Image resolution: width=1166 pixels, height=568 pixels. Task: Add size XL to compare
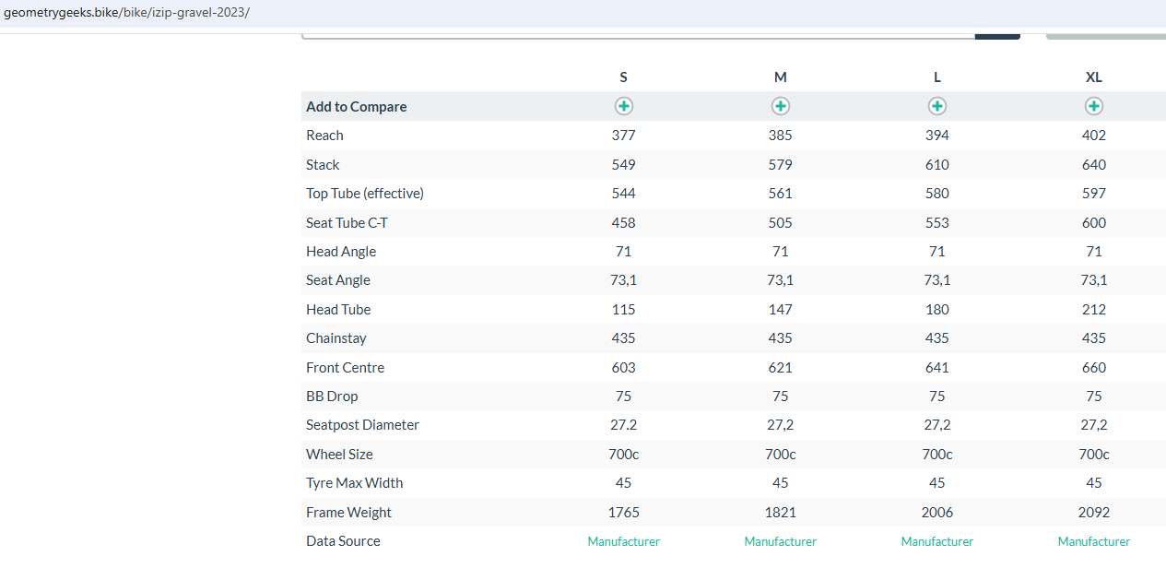[x=1094, y=106]
